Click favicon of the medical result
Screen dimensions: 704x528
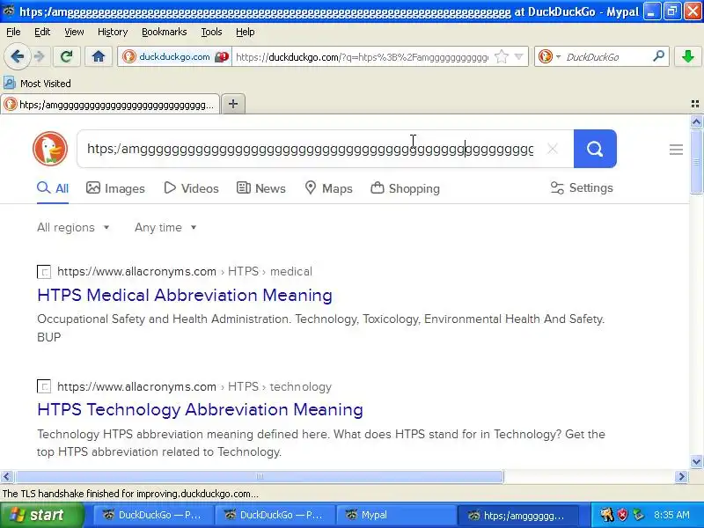44,272
